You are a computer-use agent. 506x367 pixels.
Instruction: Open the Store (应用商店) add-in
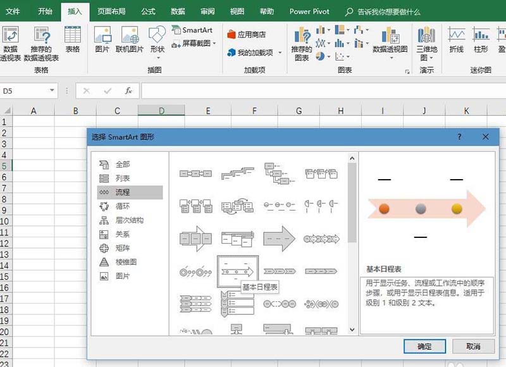coord(247,34)
